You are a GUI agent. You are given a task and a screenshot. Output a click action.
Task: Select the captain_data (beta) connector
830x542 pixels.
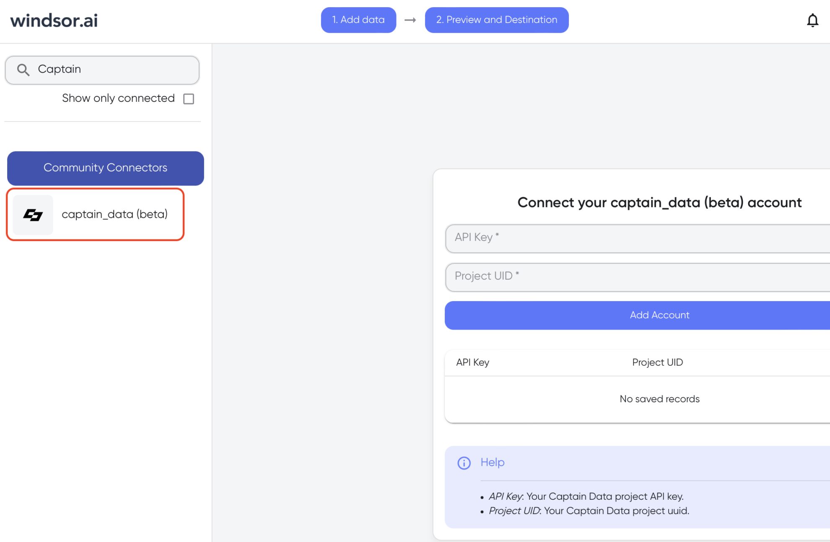pos(114,214)
